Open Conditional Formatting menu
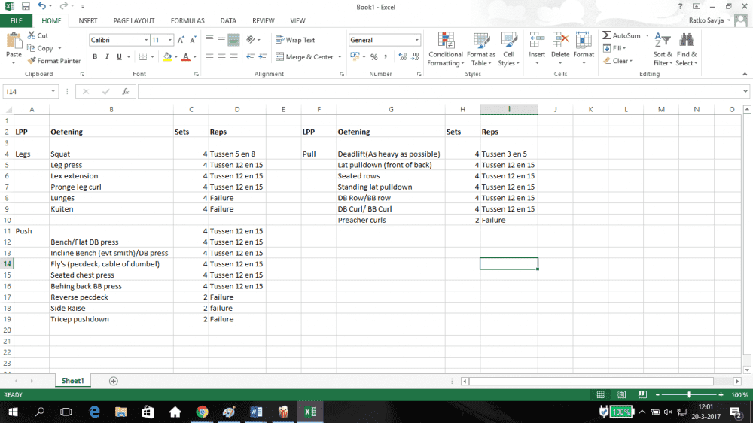The height and width of the screenshot is (423, 753). [x=445, y=49]
